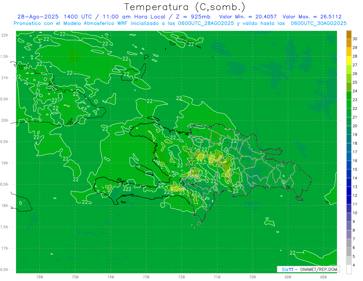Click the color scale label "18"

(355, 143)
